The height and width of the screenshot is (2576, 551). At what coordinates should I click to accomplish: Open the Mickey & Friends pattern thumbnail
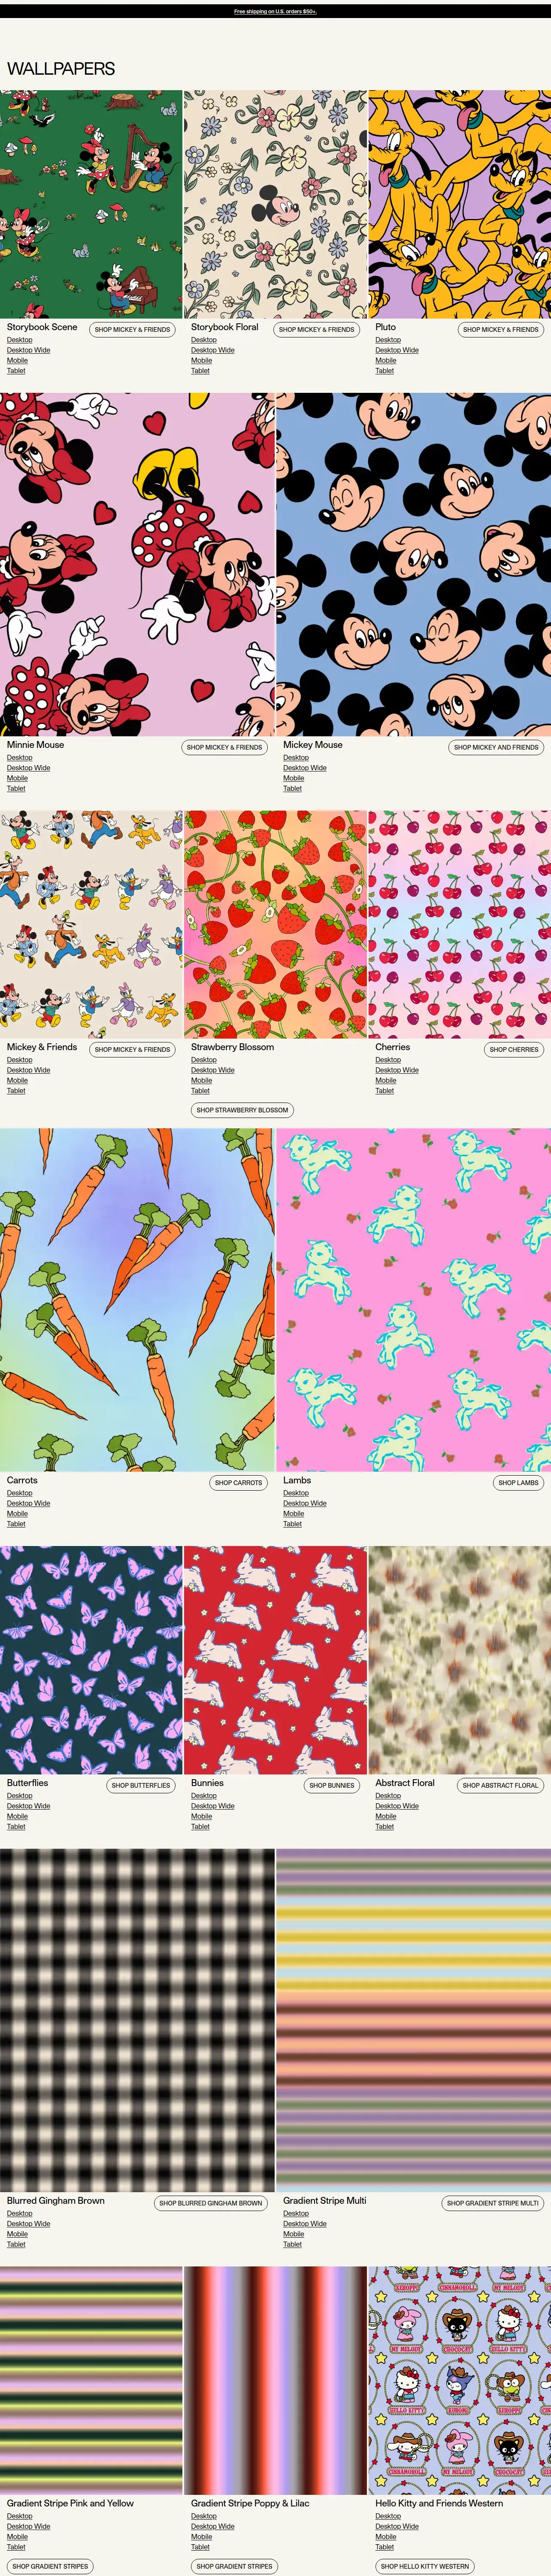click(91, 924)
